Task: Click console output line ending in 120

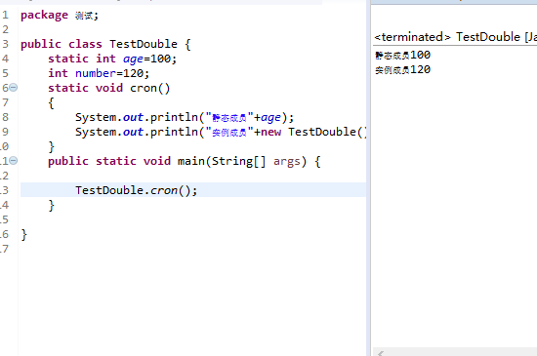Action: [x=402, y=70]
